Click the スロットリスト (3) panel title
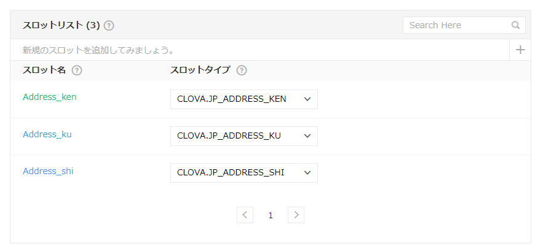Screen dimensions: 538x252 (61, 26)
